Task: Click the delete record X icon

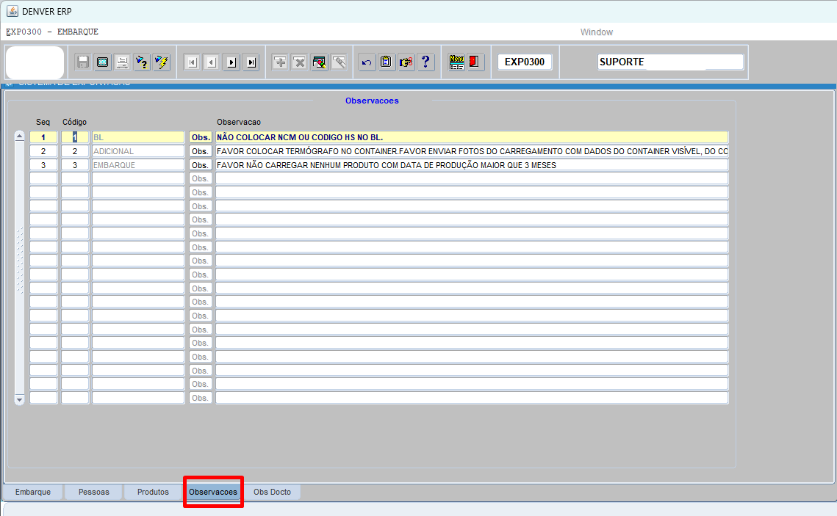Action: [299, 62]
